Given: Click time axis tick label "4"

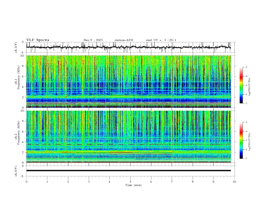Looking at the screenshot, I should pyautogui.click(x=109, y=182).
